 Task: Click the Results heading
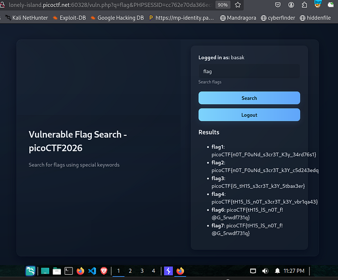point(209,132)
